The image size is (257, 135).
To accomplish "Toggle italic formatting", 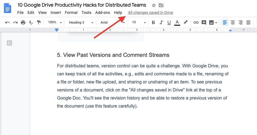I will [x=161, y=22].
